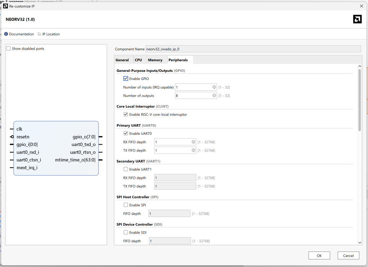Select the Peripherals tab
The height and width of the screenshot is (267, 368).
(x=178, y=60)
